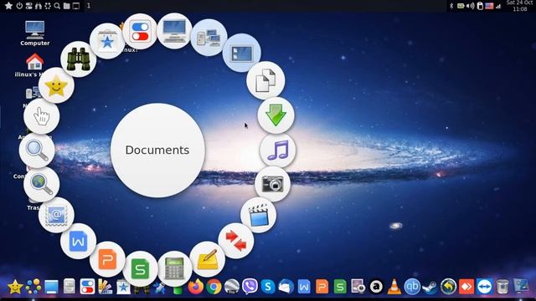This screenshot has width=536, height=301.
Task: Open the Computer monitor icon in the pie menu
Action: 174,31
